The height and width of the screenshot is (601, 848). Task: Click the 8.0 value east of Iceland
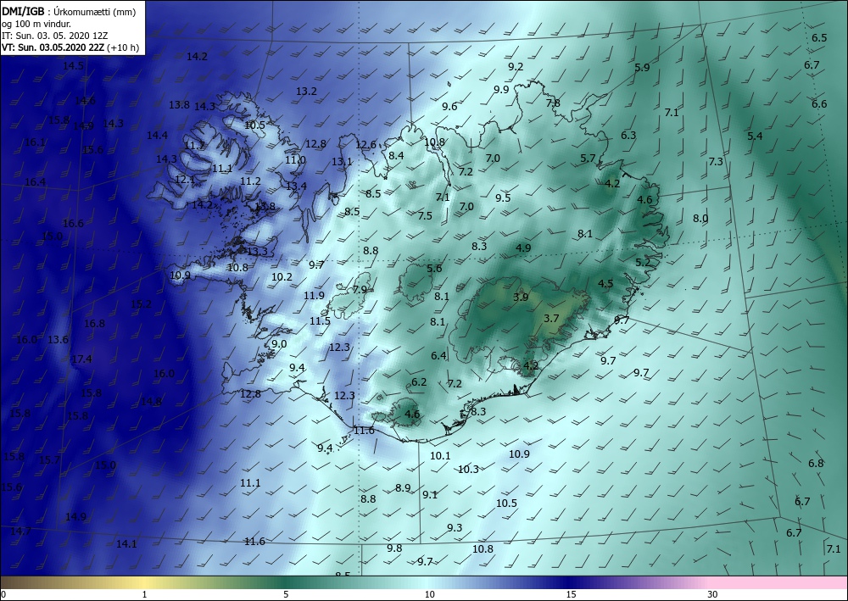click(x=700, y=219)
